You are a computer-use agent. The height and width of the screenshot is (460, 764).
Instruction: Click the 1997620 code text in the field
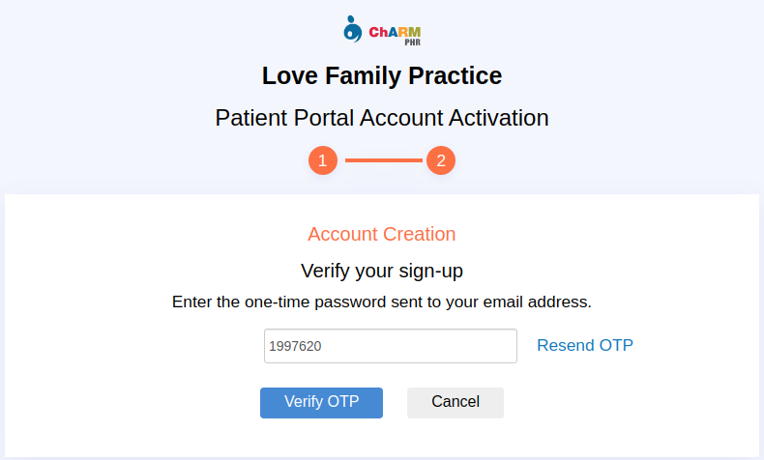point(295,346)
